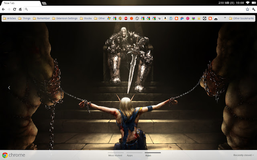The width and height of the screenshot is (257, 160).
Task: Open the Things bookmark folder
Action: 24,18
